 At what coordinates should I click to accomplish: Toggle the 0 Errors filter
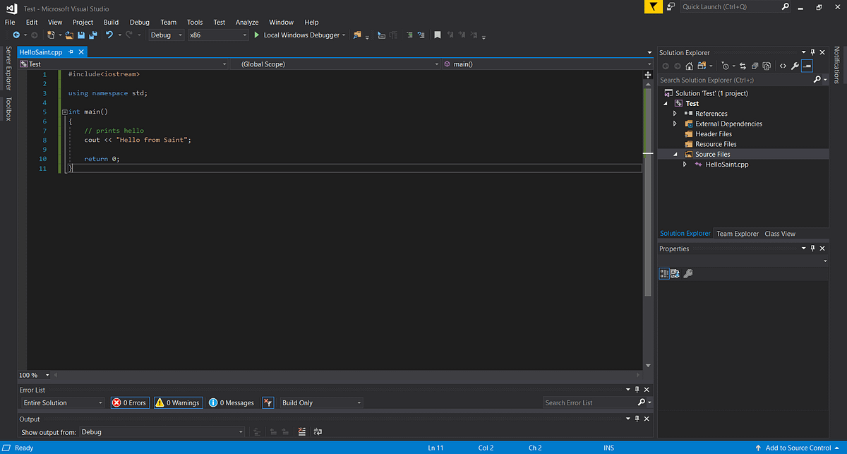129,402
